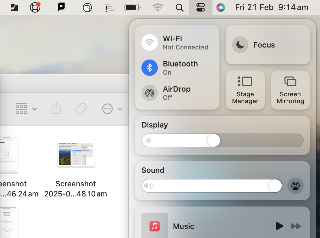Click the Control Center menu bar icon
Screen dimensions: 320x238
click(200, 8)
